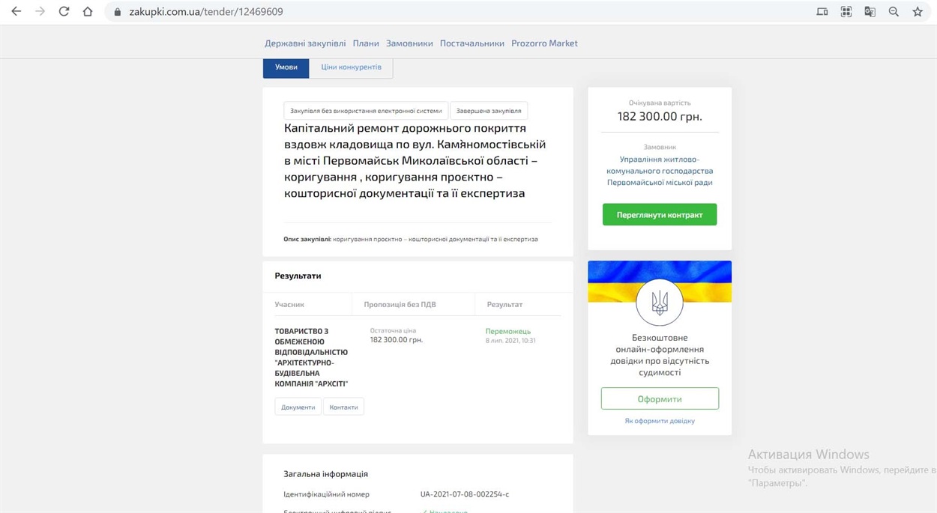Click the browser forward arrow
937x513 pixels.
(x=40, y=11)
